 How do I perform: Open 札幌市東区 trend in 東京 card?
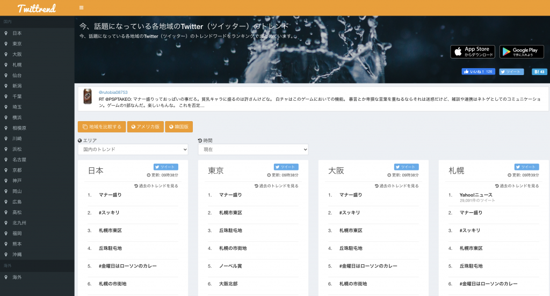(230, 213)
